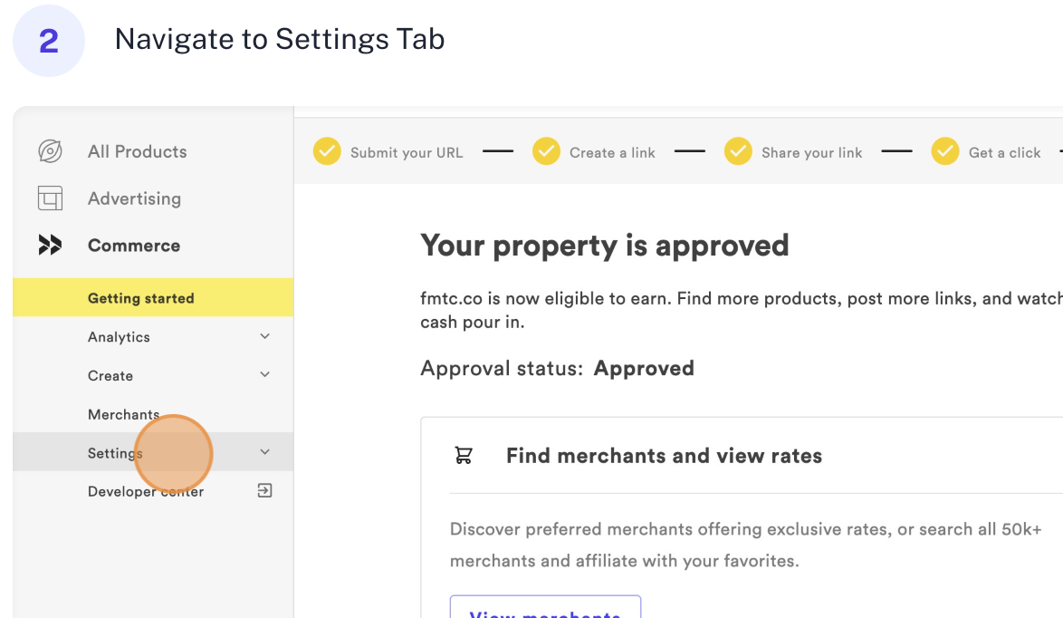Click the Get a click step checkmark

945,152
